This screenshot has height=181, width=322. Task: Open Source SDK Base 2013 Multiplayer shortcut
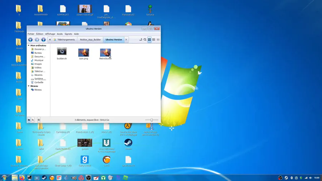[128, 129]
